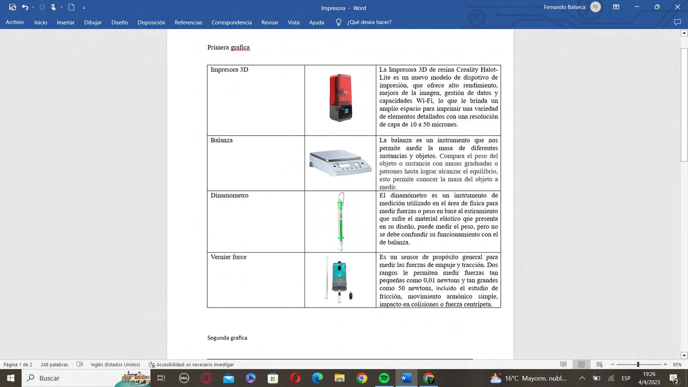The width and height of the screenshot is (688, 387).
Task: Switch to the Inicio ribbon tab
Action: 41,22
